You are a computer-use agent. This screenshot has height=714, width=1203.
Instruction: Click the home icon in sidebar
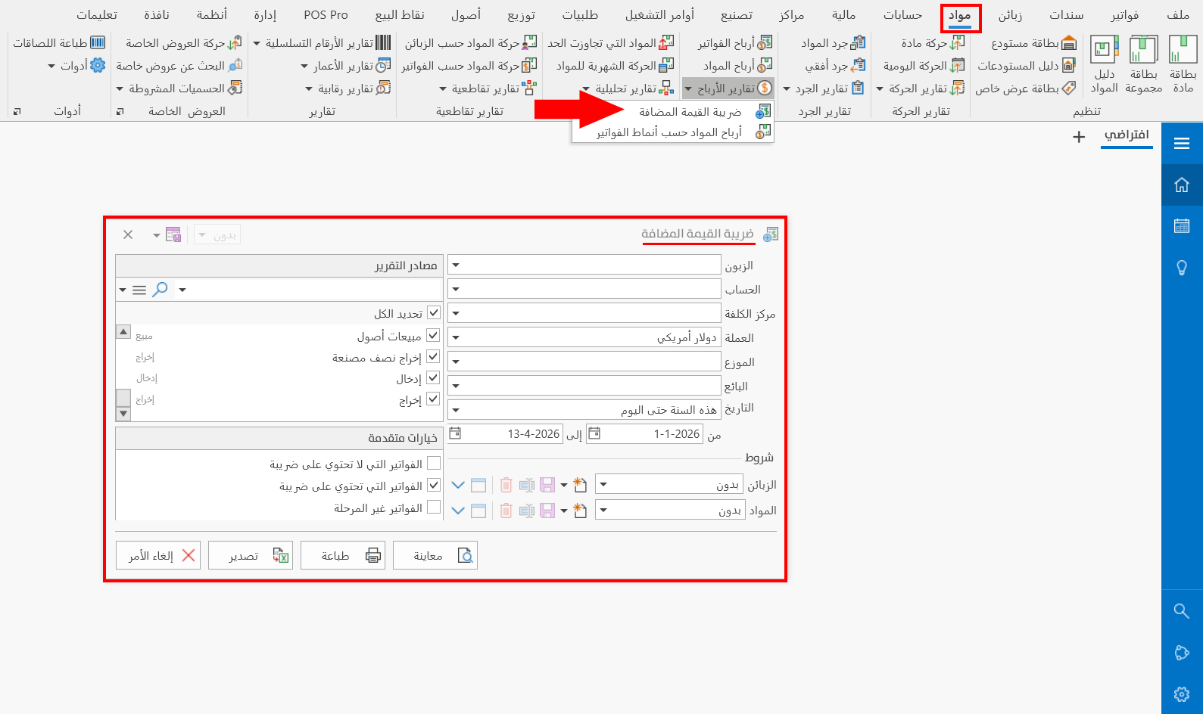click(x=1182, y=185)
